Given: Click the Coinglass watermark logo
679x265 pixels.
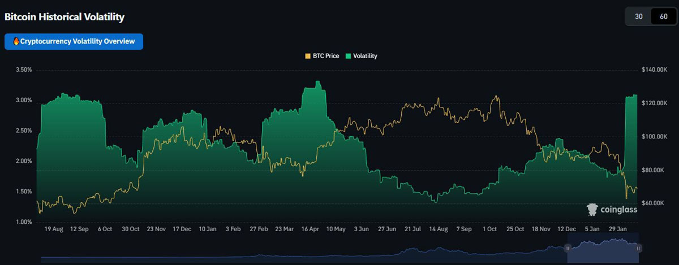Looking at the screenshot, I should 592,210.
